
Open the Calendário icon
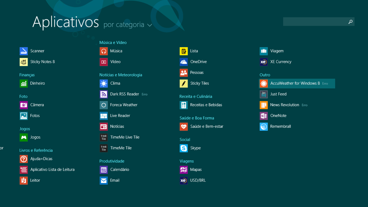(x=104, y=169)
